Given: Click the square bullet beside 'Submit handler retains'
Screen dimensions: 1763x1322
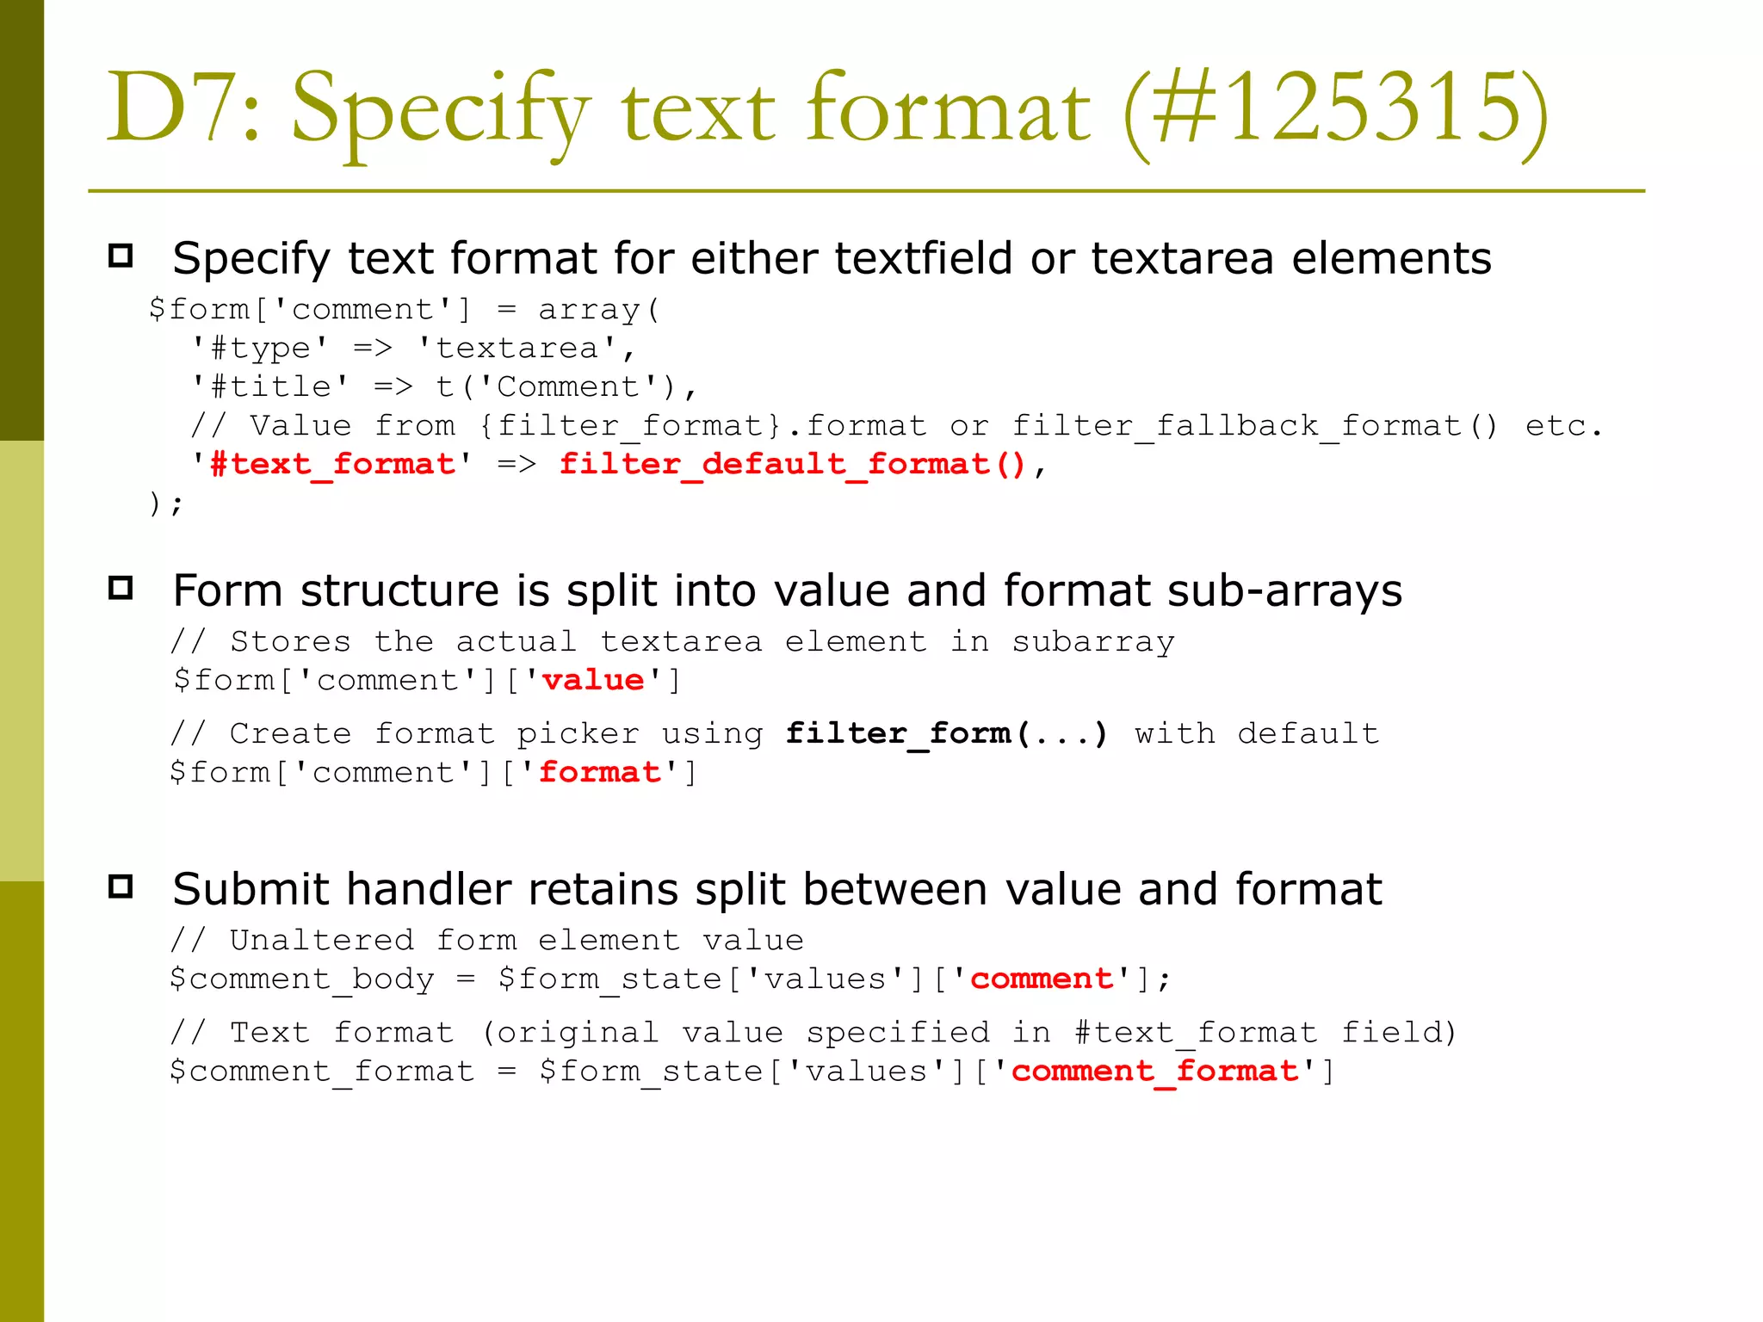Looking at the screenshot, I should tap(121, 886).
